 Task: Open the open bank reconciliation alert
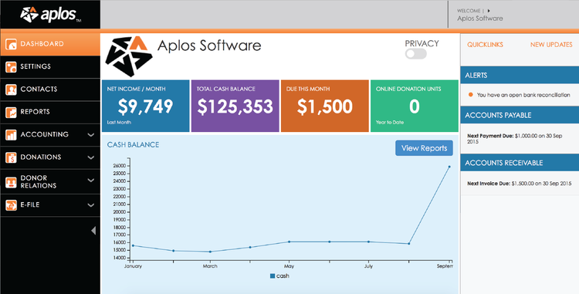pos(523,95)
